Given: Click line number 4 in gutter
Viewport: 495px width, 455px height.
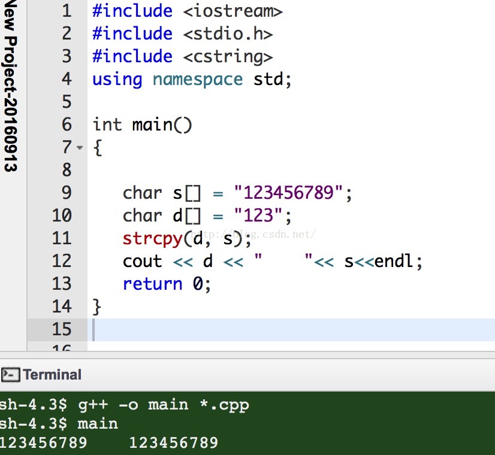Looking at the screenshot, I should tap(67, 79).
